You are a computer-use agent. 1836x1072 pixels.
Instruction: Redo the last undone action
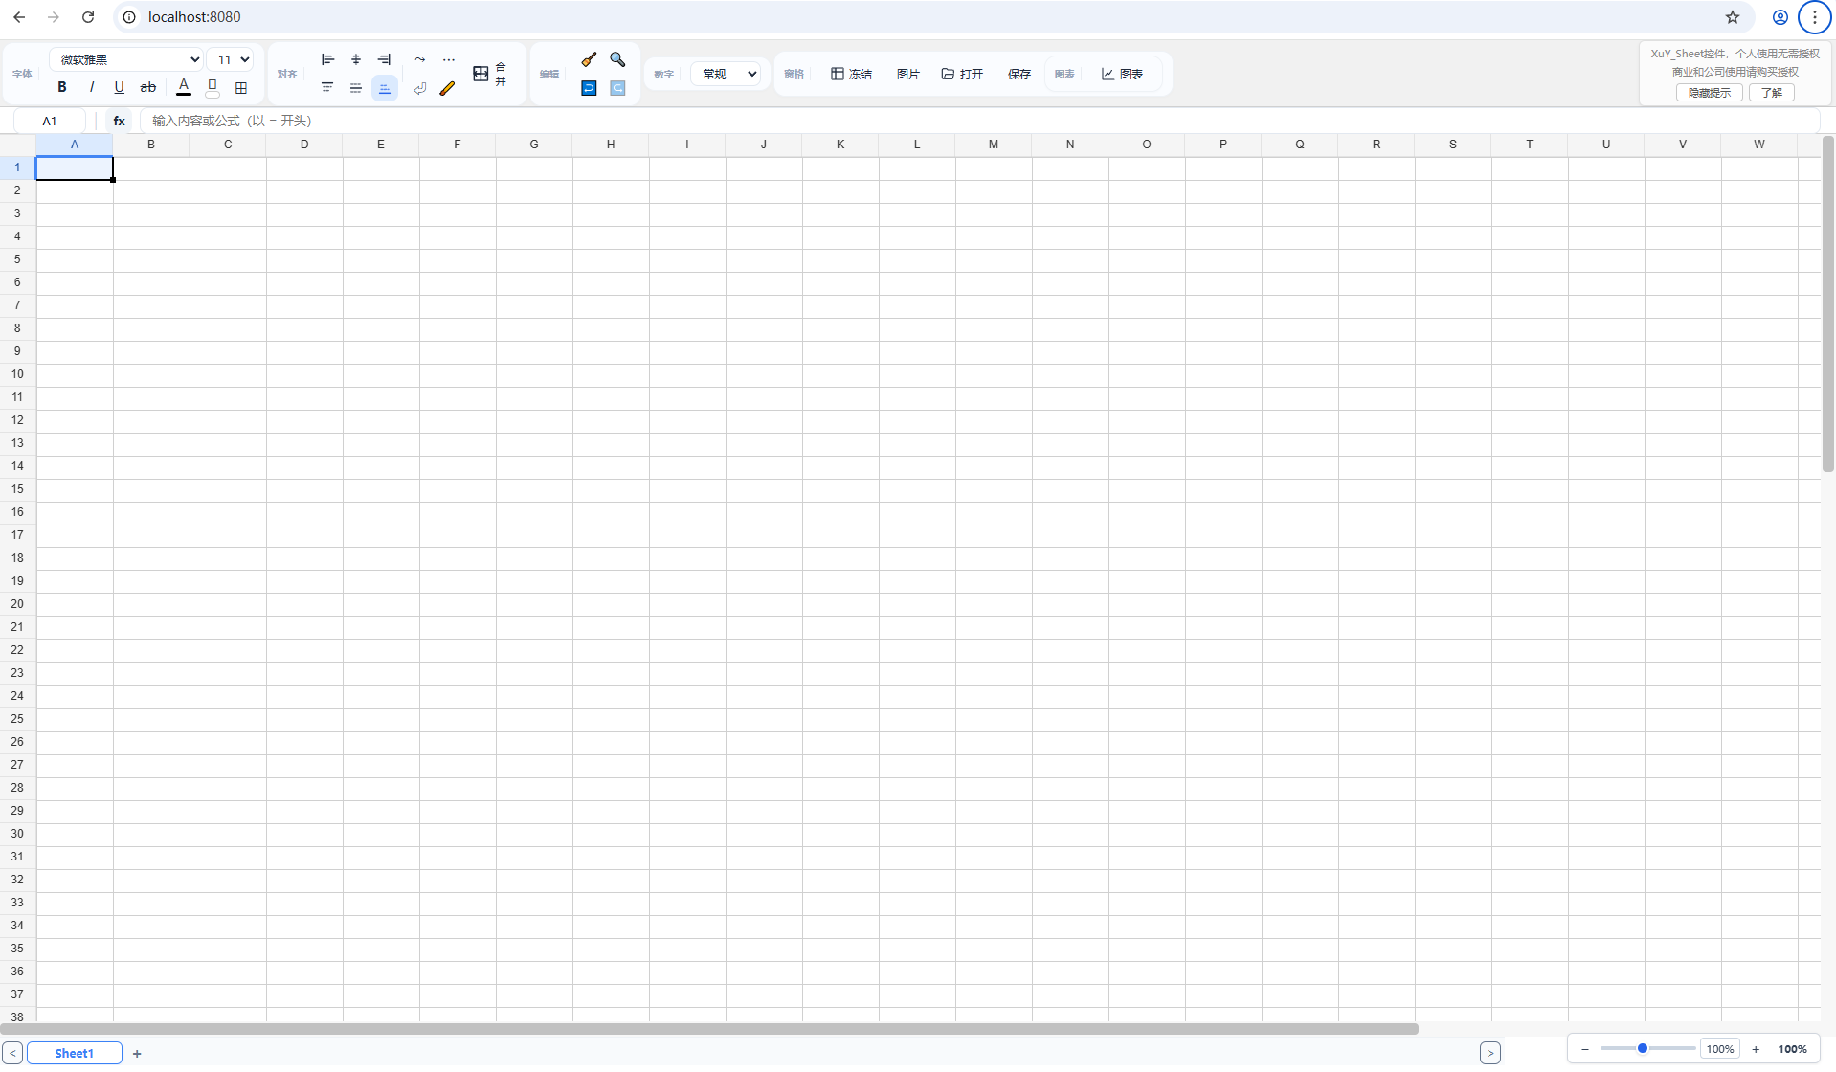(617, 88)
